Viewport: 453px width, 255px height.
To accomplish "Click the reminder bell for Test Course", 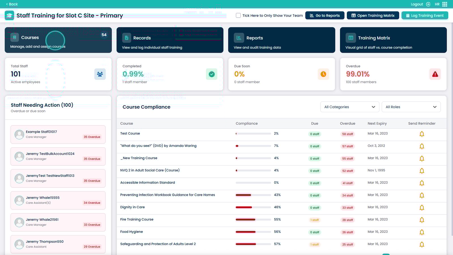I will 422,134.
